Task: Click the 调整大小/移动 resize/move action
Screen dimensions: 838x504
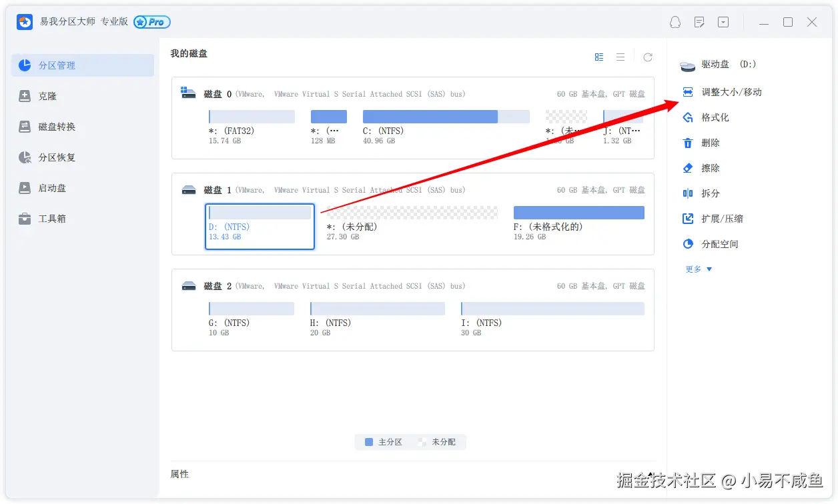Action: point(722,92)
